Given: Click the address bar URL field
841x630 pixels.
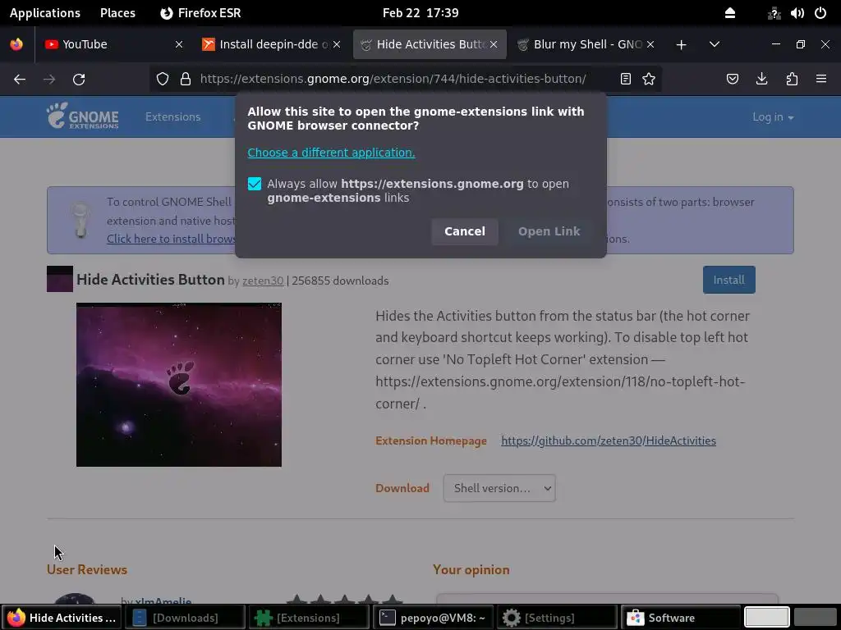Looking at the screenshot, I should pos(393,80).
